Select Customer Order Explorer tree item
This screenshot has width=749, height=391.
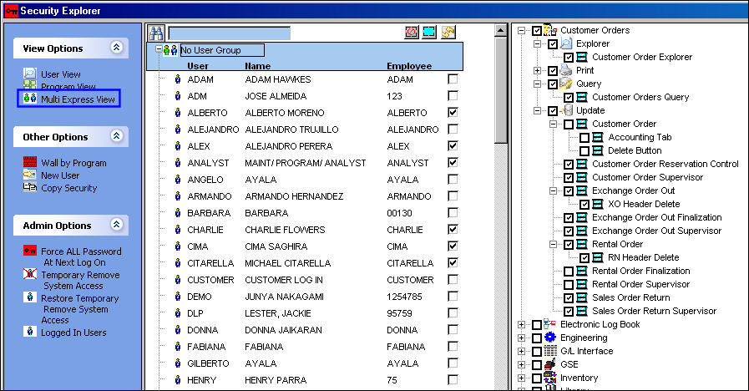pos(642,57)
